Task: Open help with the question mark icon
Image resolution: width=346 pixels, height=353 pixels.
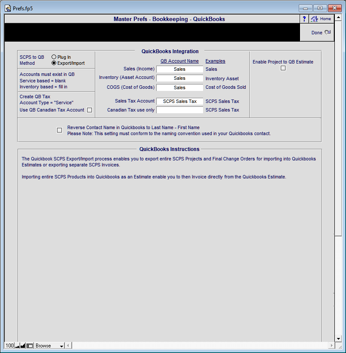Action: pos(304,19)
